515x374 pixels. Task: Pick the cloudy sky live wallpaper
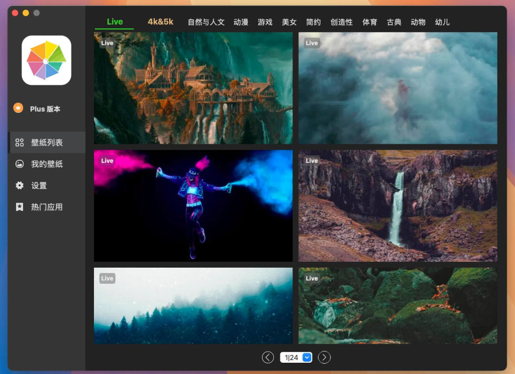click(398, 88)
